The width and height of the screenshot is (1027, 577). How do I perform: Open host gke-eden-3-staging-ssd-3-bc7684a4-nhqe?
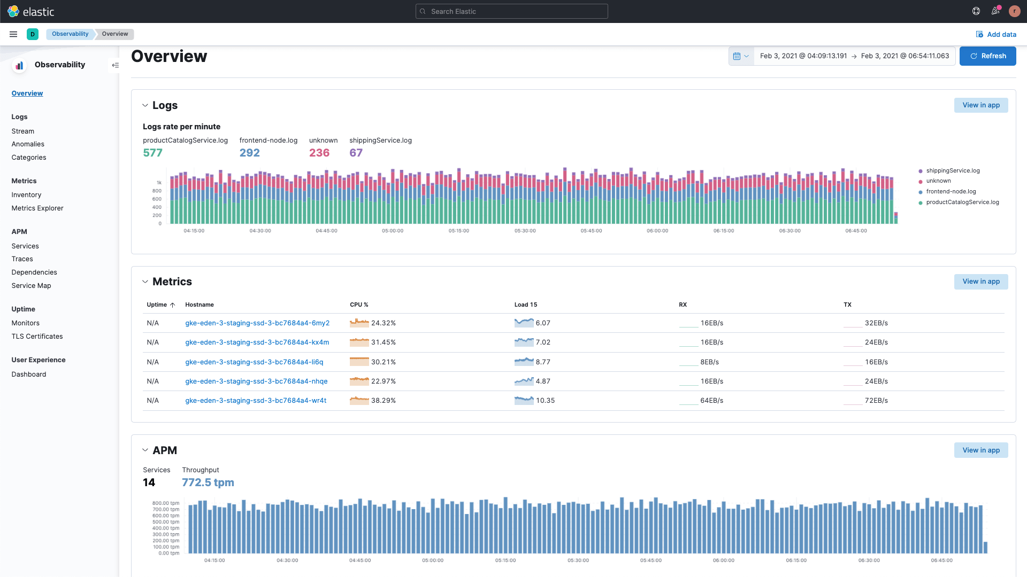(256, 381)
